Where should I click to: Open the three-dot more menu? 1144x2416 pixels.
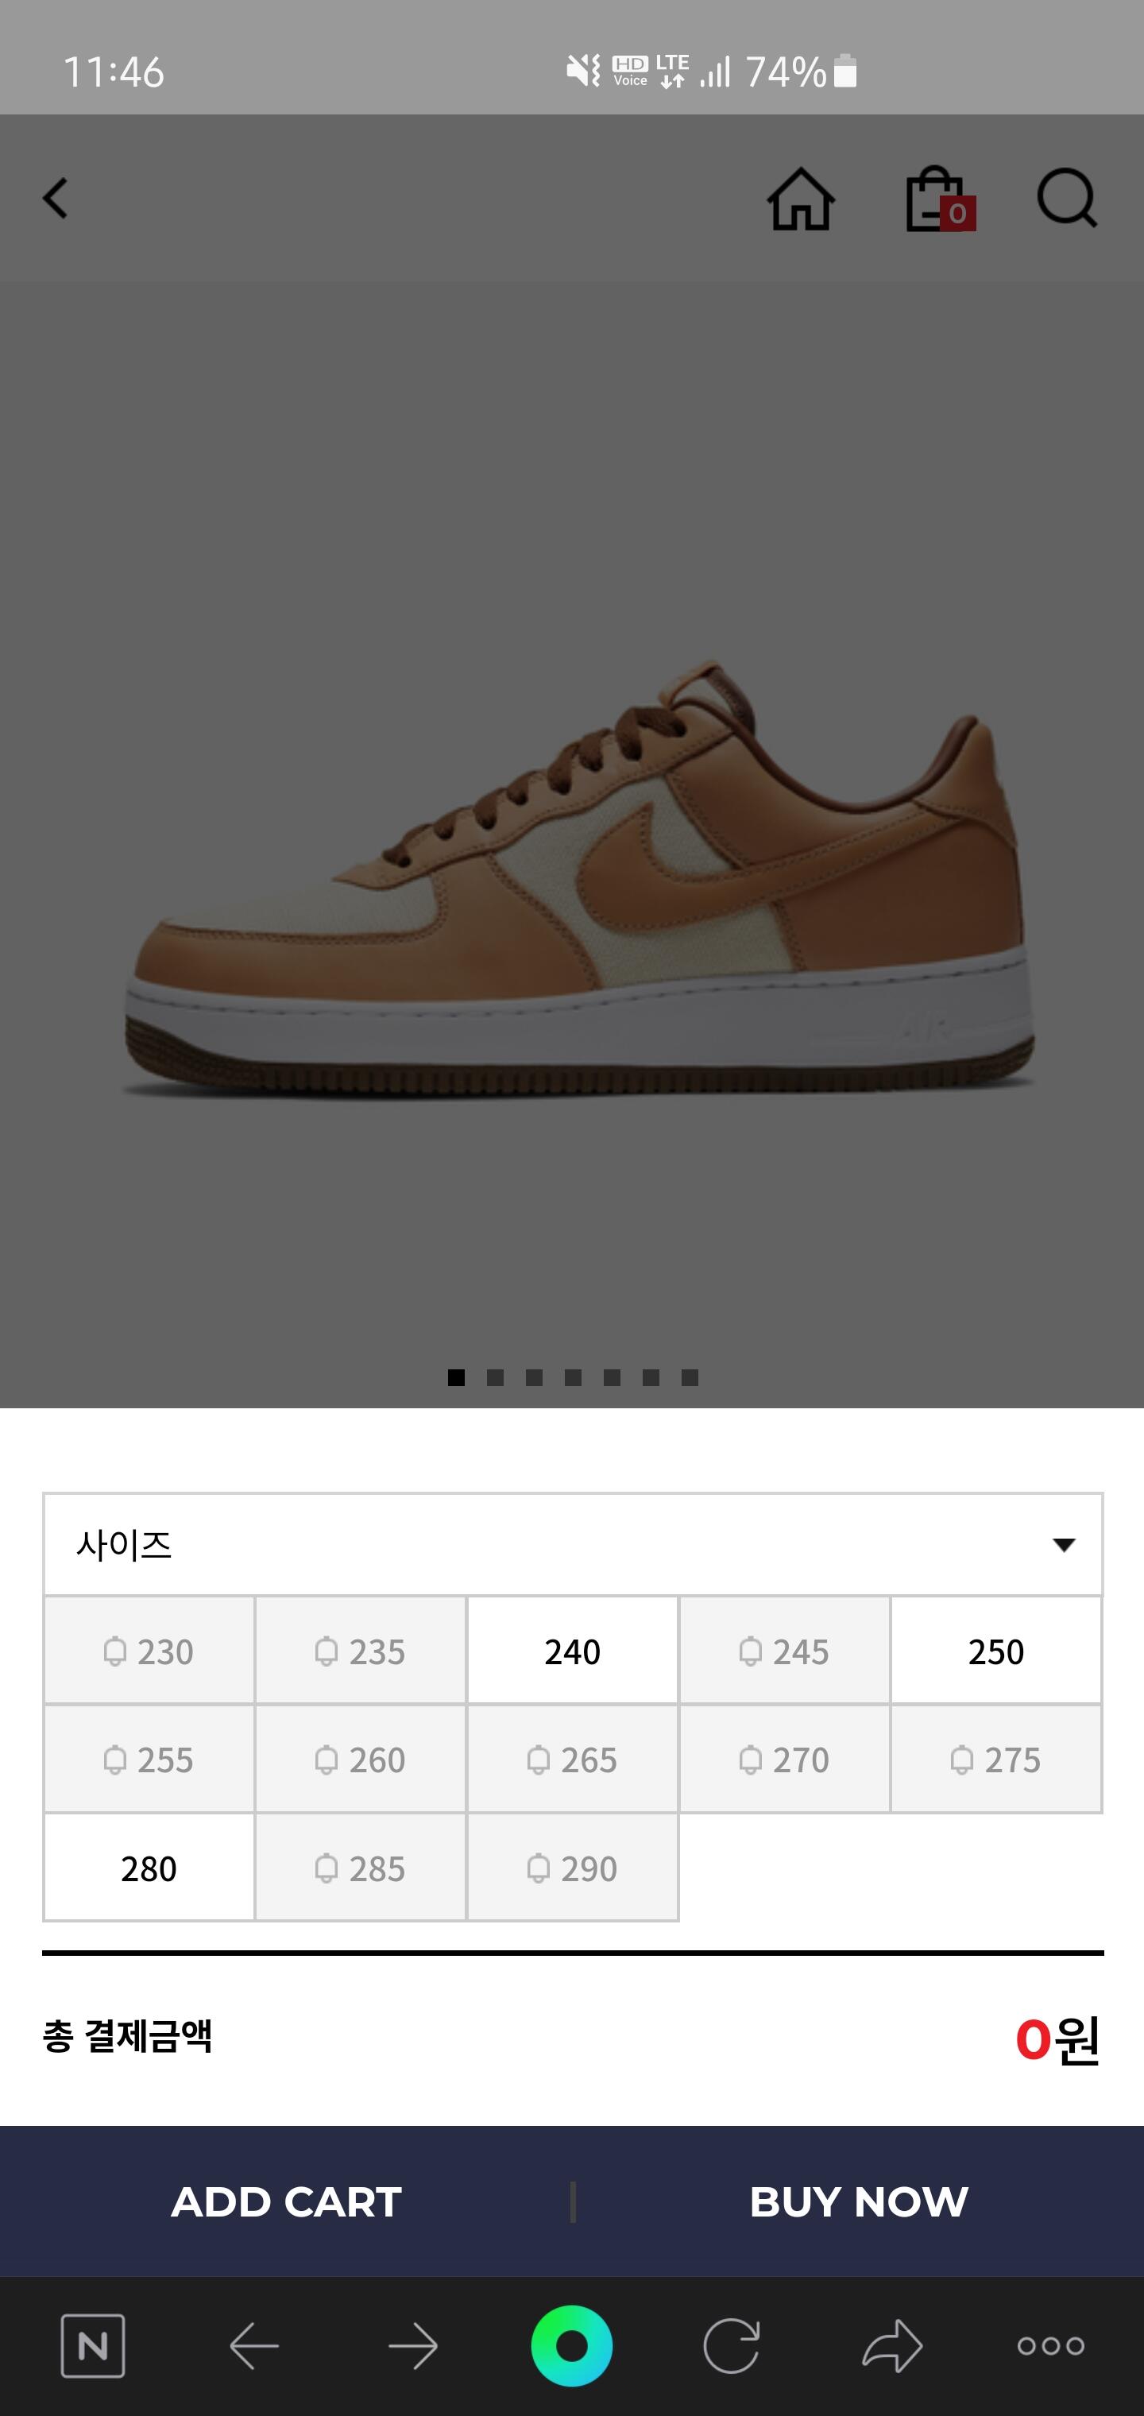1050,2345
